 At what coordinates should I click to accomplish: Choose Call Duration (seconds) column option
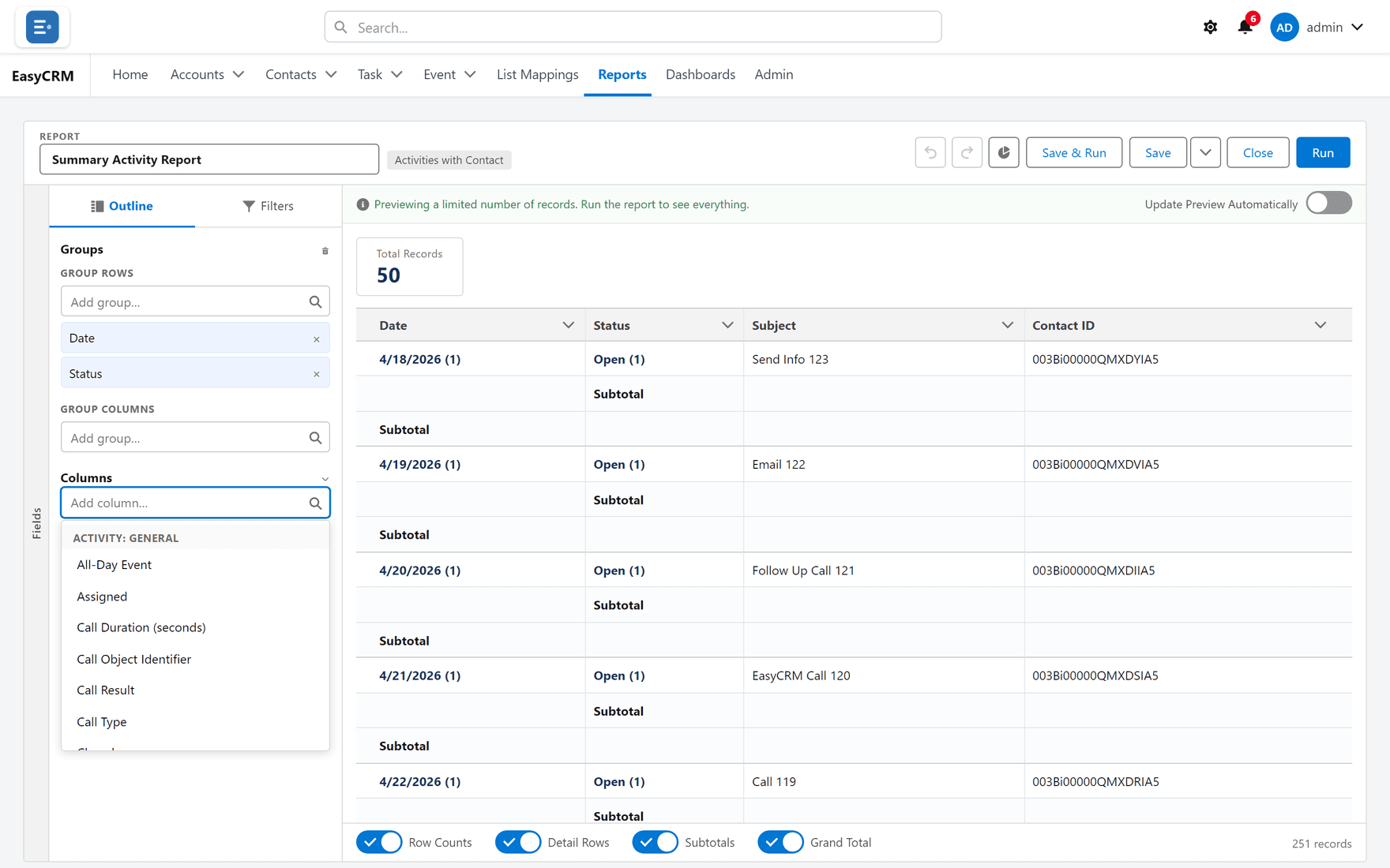[195, 627]
